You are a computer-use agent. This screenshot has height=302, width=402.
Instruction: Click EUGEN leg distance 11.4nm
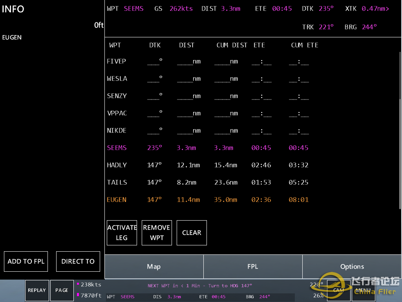click(x=188, y=200)
